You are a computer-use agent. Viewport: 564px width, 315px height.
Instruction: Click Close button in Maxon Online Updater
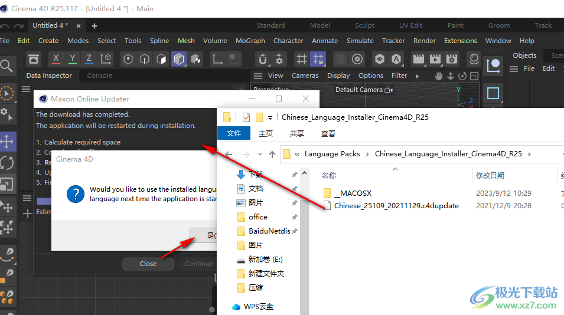[148, 264]
